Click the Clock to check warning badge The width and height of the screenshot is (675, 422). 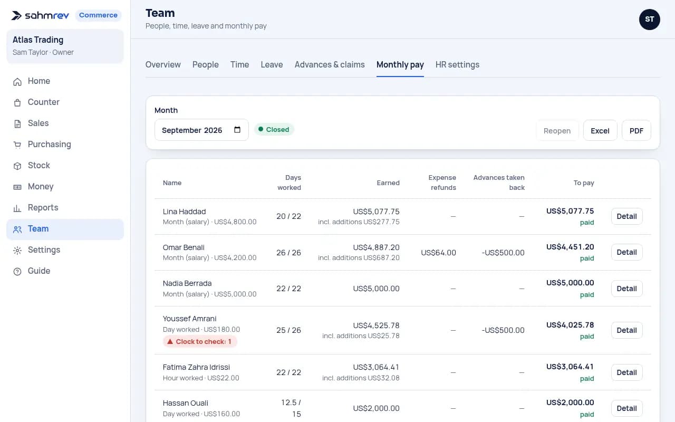click(200, 342)
